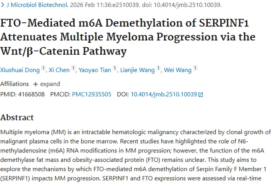277x185 pixels.
Task: Click author name Wei Wang
Action: pos(178,70)
